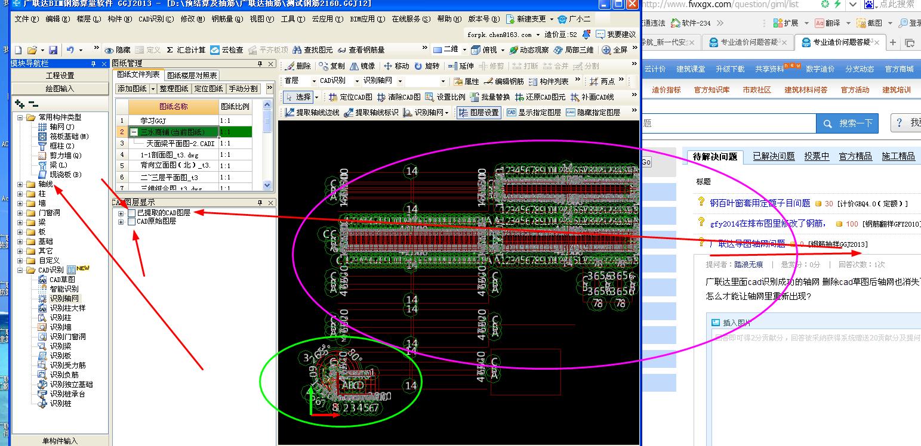The height and width of the screenshot is (446, 921).
Task: Check the 已提取的CAD图层 checkbox
Action: point(132,212)
